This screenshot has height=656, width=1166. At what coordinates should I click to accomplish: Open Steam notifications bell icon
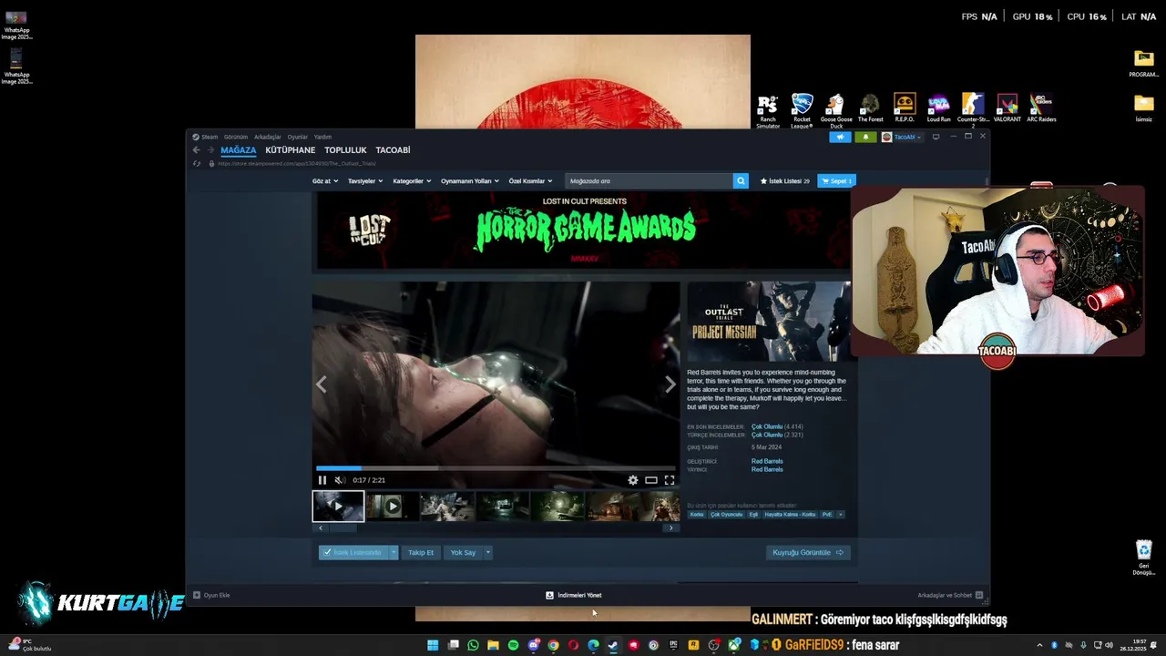tap(865, 137)
